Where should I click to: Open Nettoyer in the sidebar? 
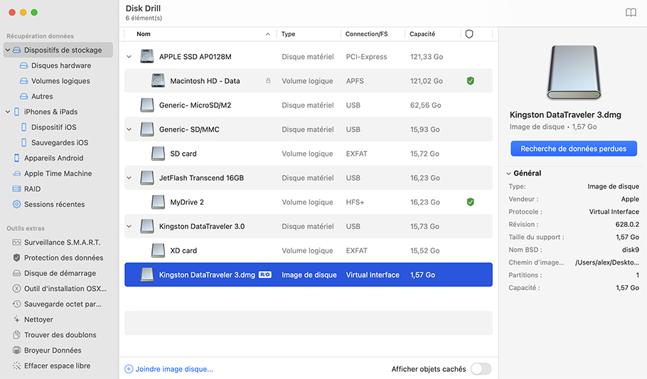point(38,319)
